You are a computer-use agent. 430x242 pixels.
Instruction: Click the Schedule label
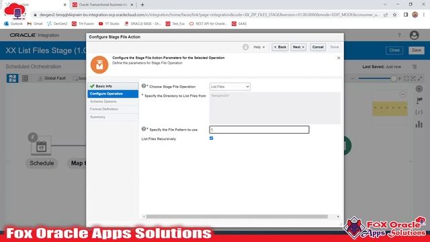pos(42,163)
